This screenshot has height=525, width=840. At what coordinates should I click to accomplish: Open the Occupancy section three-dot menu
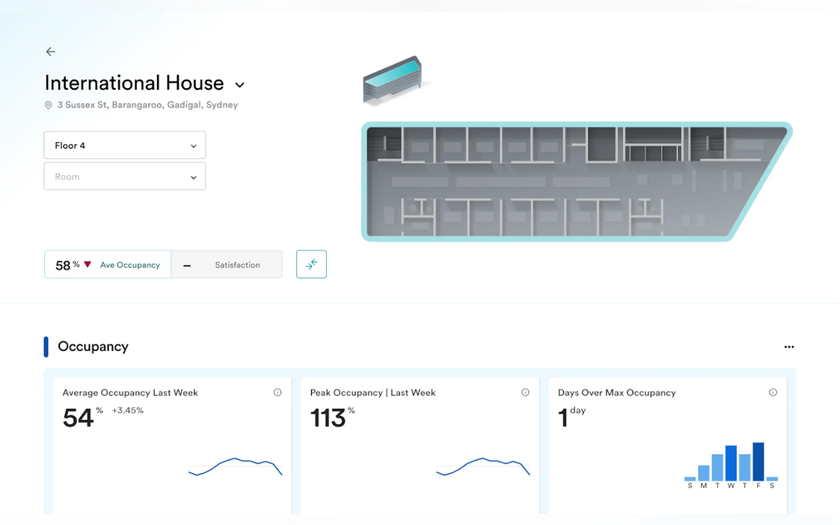pyautogui.click(x=789, y=347)
